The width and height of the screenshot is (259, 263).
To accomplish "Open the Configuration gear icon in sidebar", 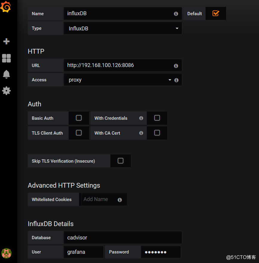I will tap(6, 91).
